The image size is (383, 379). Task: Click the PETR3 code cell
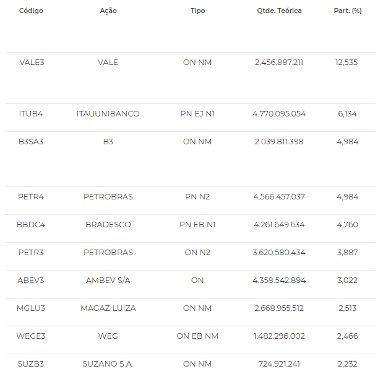(31, 252)
